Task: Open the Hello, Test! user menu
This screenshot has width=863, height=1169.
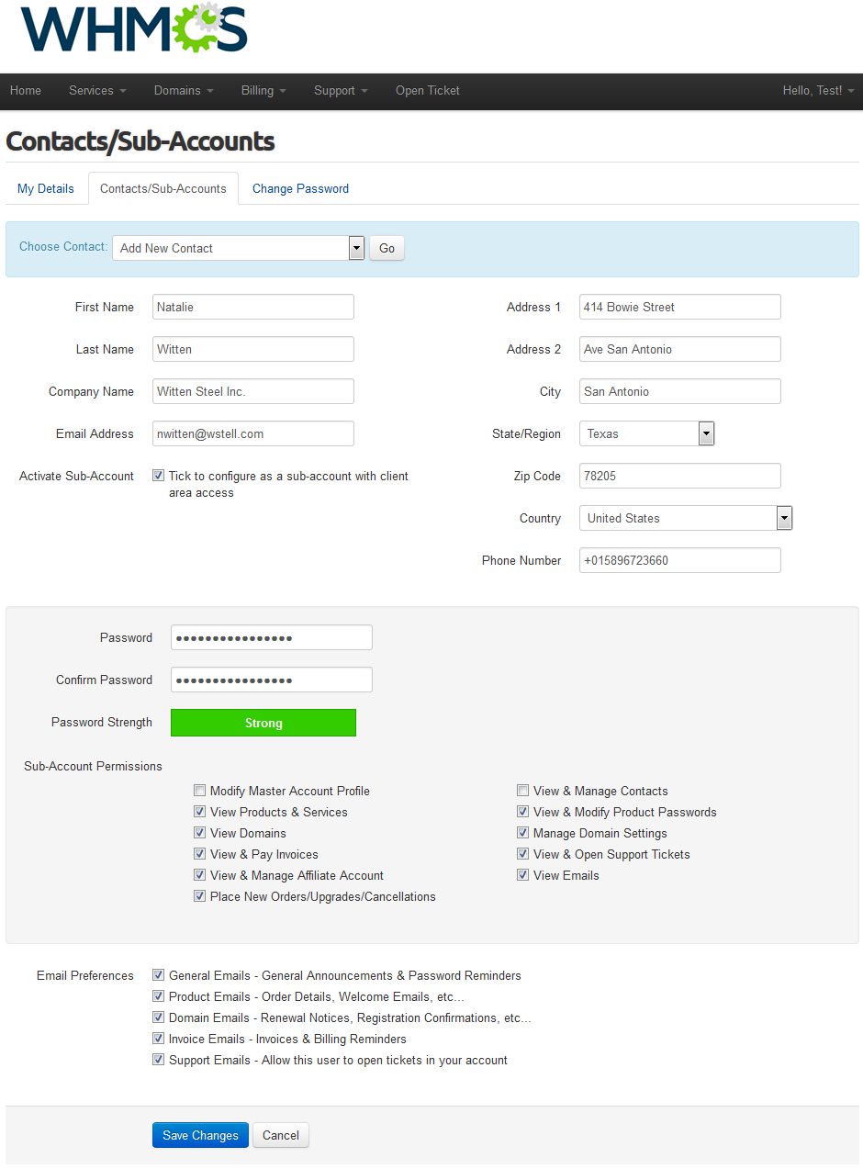Action: 818,91
